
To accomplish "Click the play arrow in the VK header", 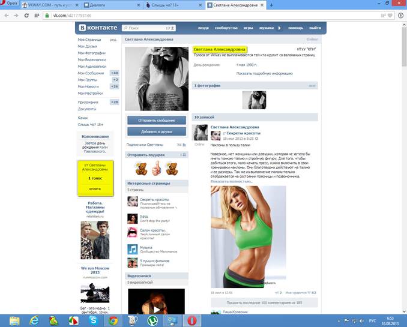I will tap(280, 28).
